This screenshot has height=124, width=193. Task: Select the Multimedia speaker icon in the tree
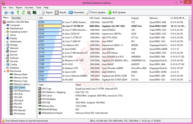coord(8,42)
